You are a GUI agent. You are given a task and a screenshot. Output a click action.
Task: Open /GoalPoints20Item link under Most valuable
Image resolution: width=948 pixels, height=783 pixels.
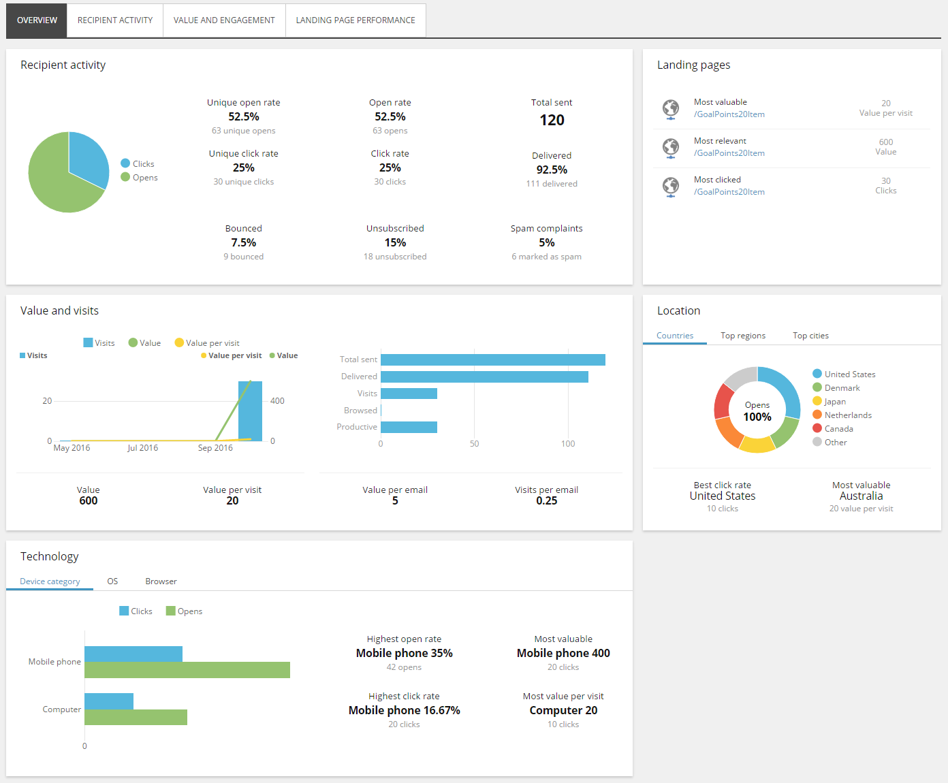pos(729,114)
